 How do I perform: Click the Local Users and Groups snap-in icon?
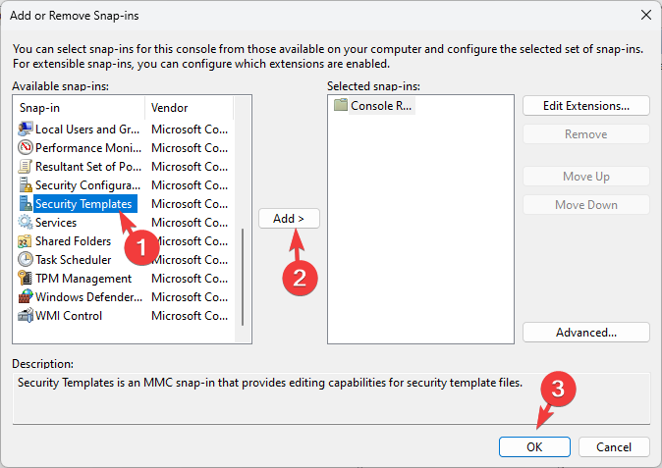pos(26,129)
